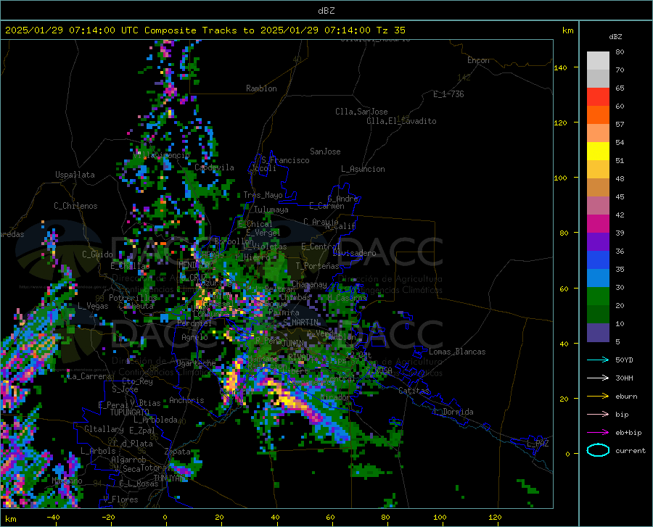Click the 'current' legend label
Screen dimensions: 653x527
tap(631, 450)
